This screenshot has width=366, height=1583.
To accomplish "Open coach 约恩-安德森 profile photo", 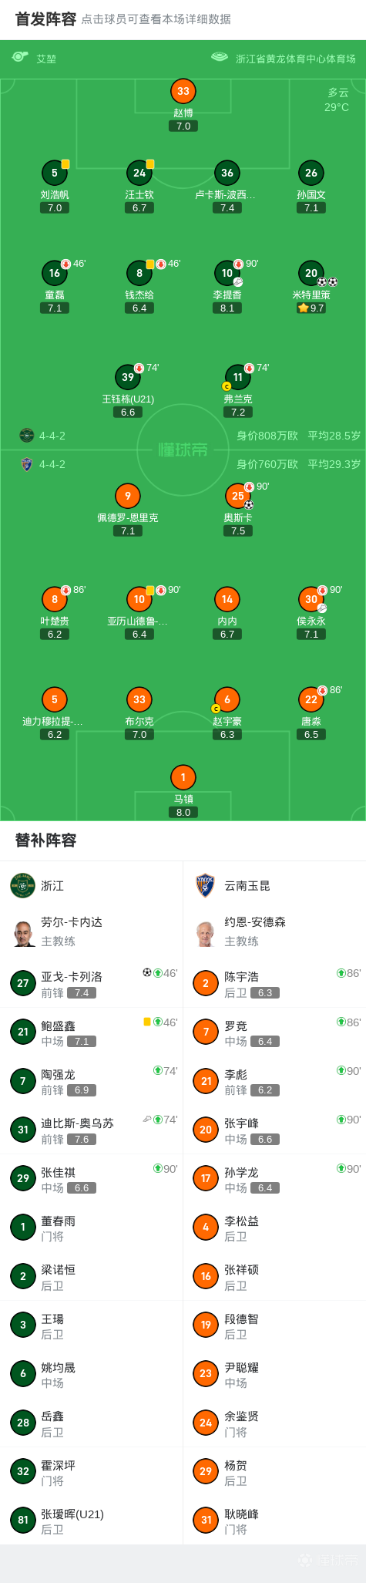I will [205, 932].
